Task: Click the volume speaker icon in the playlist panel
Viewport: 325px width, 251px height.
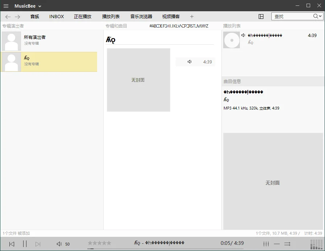Action: coord(243,35)
